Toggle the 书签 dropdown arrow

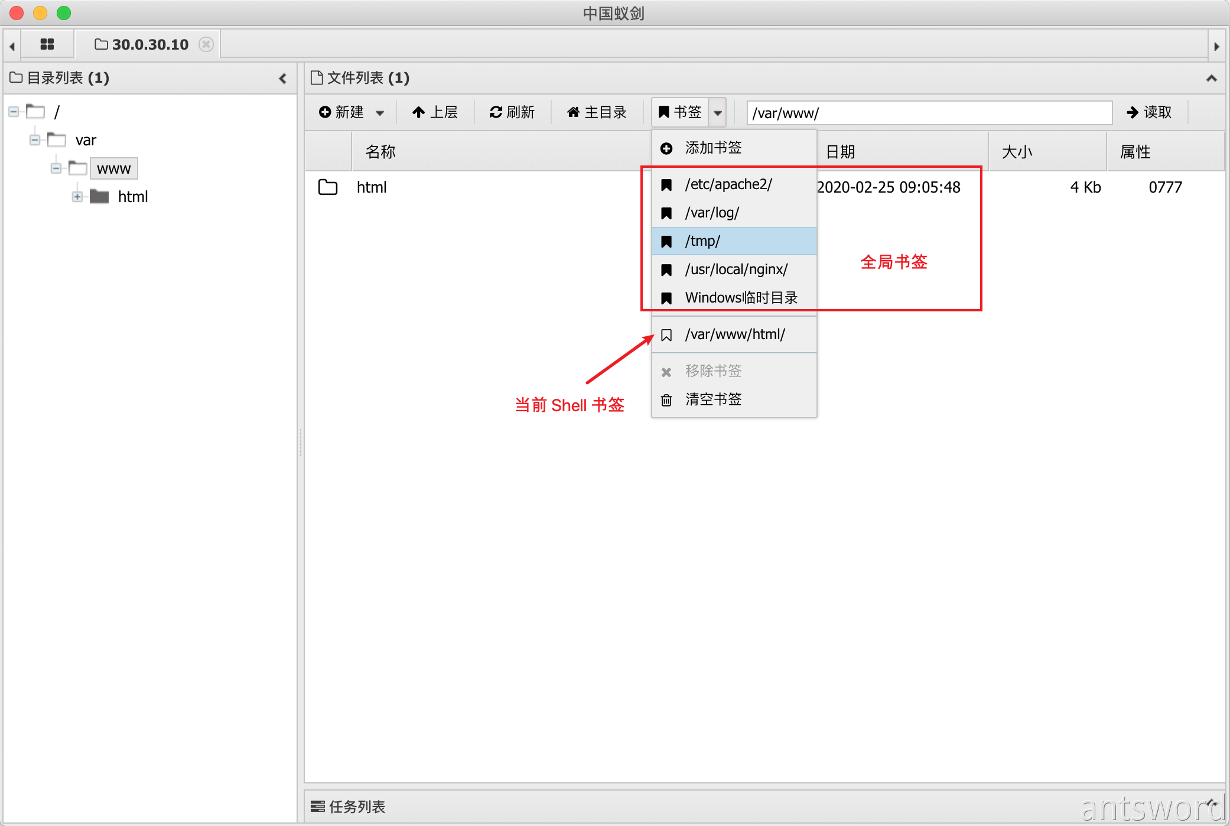pyautogui.click(x=718, y=112)
